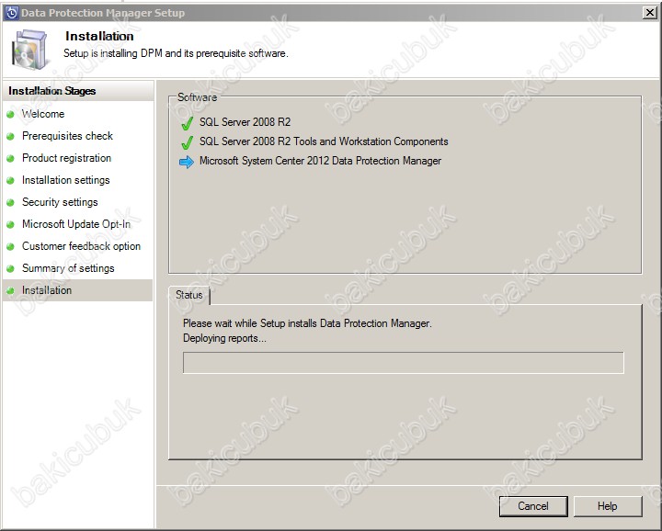Click the green checkmark beside SQL Server 2008 R2
This screenshot has width=662, height=531.
pyautogui.click(x=187, y=123)
